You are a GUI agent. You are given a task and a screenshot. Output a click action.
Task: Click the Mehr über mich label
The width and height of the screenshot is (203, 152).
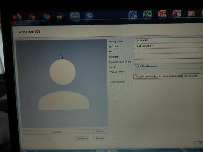[117, 82]
